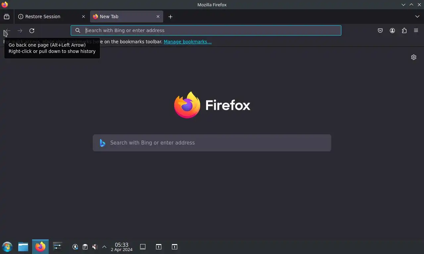Go forward one page
424x254 pixels.
(x=20, y=30)
